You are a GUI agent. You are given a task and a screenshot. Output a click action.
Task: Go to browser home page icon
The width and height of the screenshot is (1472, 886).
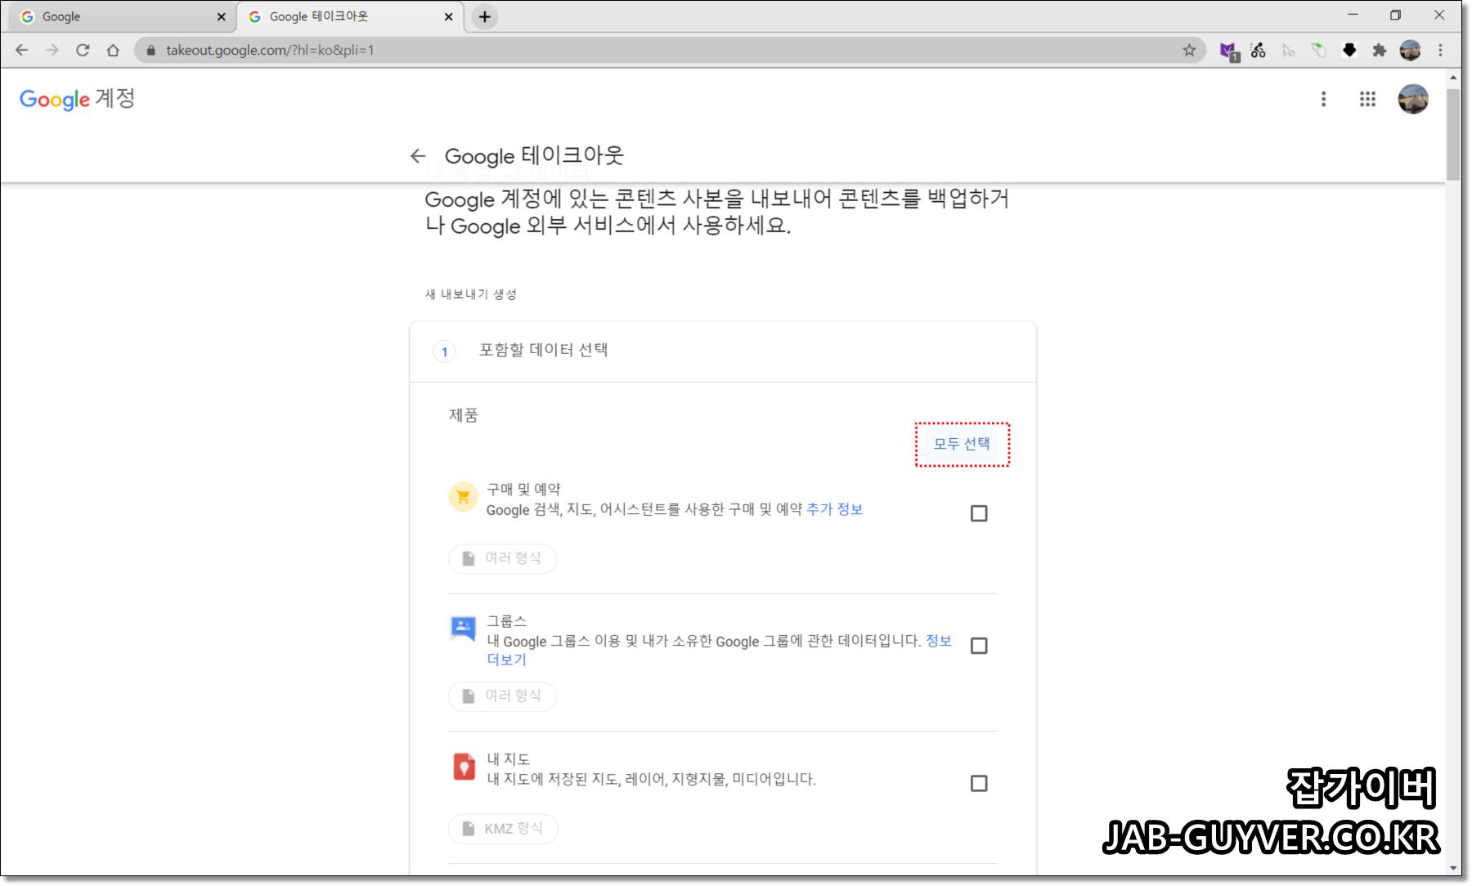(113, 50)
